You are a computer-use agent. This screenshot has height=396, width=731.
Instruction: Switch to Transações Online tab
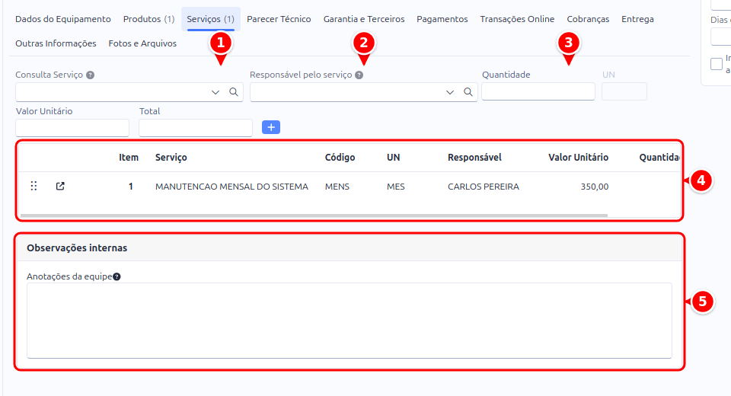coord(517,19)
